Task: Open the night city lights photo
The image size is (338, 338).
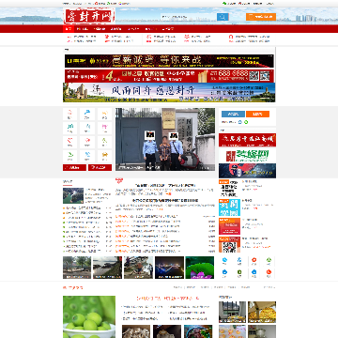Action: [169, 268]
